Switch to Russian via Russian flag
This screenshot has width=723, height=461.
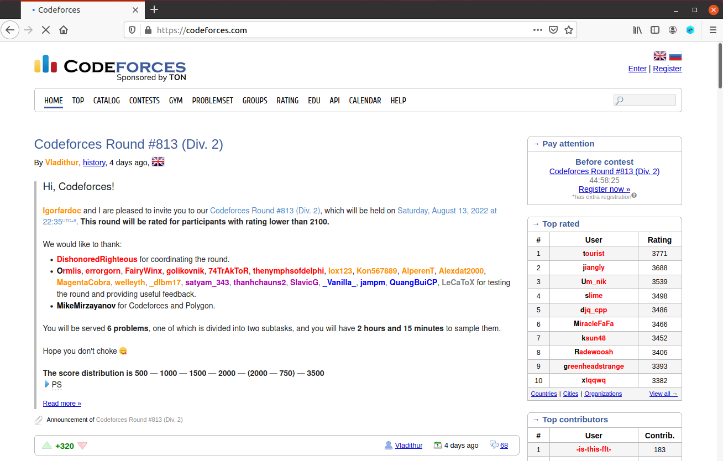coord(675,56)
